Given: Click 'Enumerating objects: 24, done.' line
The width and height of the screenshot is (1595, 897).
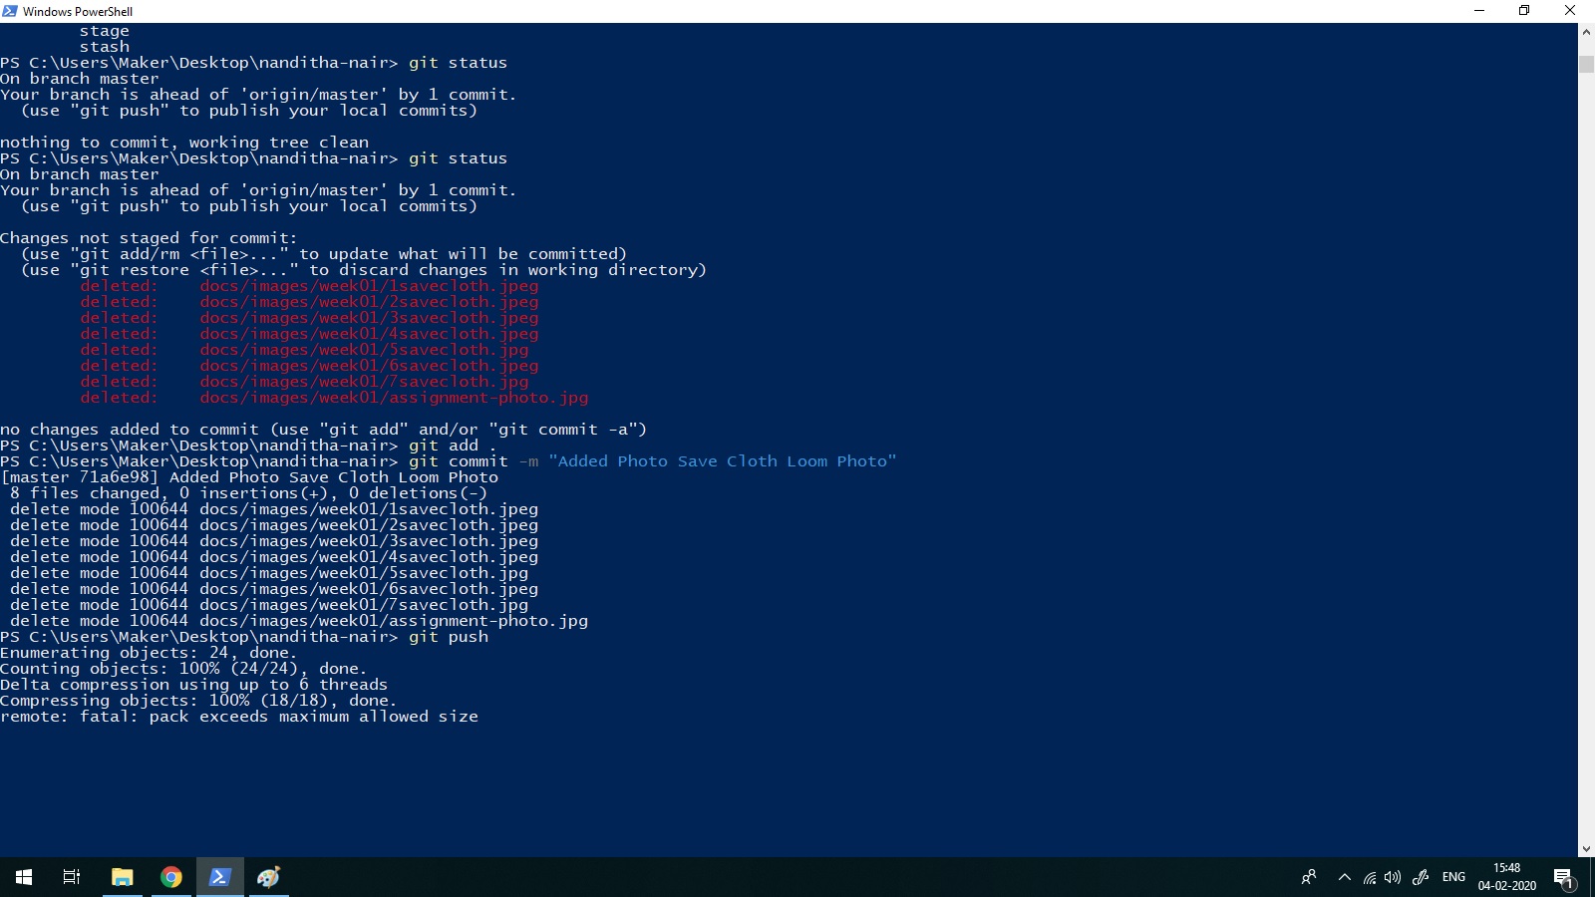Looking at the screenshot, I should click(x=149, y=653).
